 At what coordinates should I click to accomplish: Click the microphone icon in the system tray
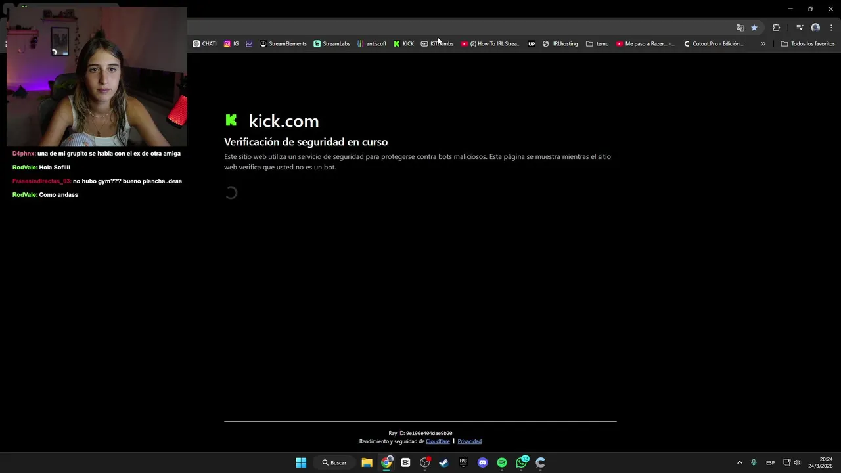754,462
